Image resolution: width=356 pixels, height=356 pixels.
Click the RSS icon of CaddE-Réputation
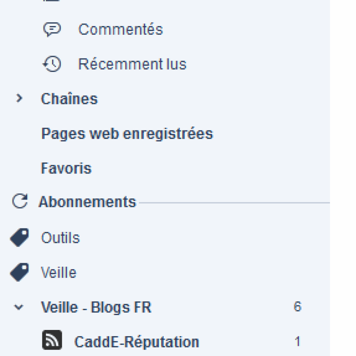52,340
